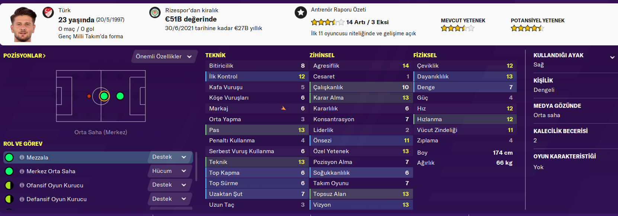
Task: Select the attacking midfield green position dot
Action: 120,96
